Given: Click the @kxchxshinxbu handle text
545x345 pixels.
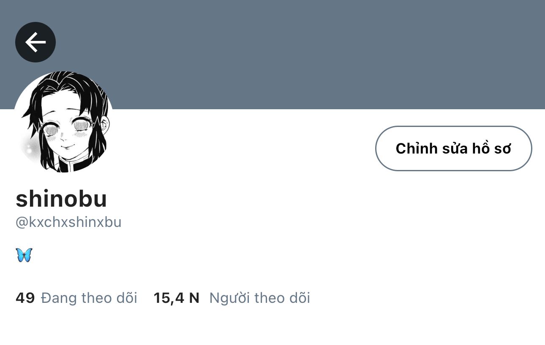Looking at the screenshot, I should click(68, 222).
